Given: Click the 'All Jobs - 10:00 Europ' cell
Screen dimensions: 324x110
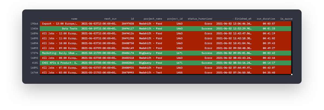Looking at the screenshot, I should 60,43.
